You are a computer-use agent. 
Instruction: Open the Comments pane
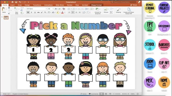(x=94, y=94)
